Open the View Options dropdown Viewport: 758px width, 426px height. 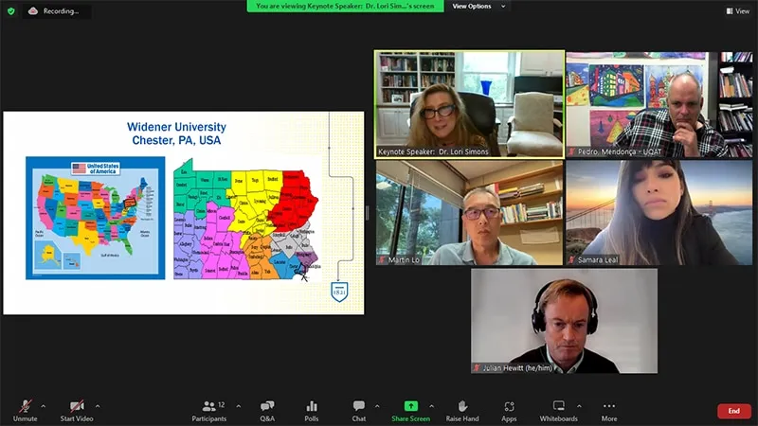pyautogui.click(x=478, y=7)
